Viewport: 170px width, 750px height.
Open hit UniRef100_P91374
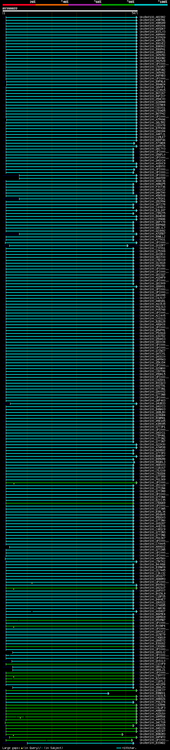pos(152,702)
